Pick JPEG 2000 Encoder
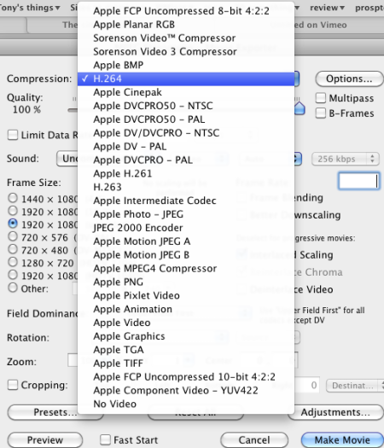The height and width of the screenshot is (448, 384). [186, 228]
